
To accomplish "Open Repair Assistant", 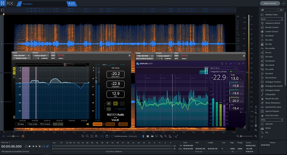I will 270,3.
